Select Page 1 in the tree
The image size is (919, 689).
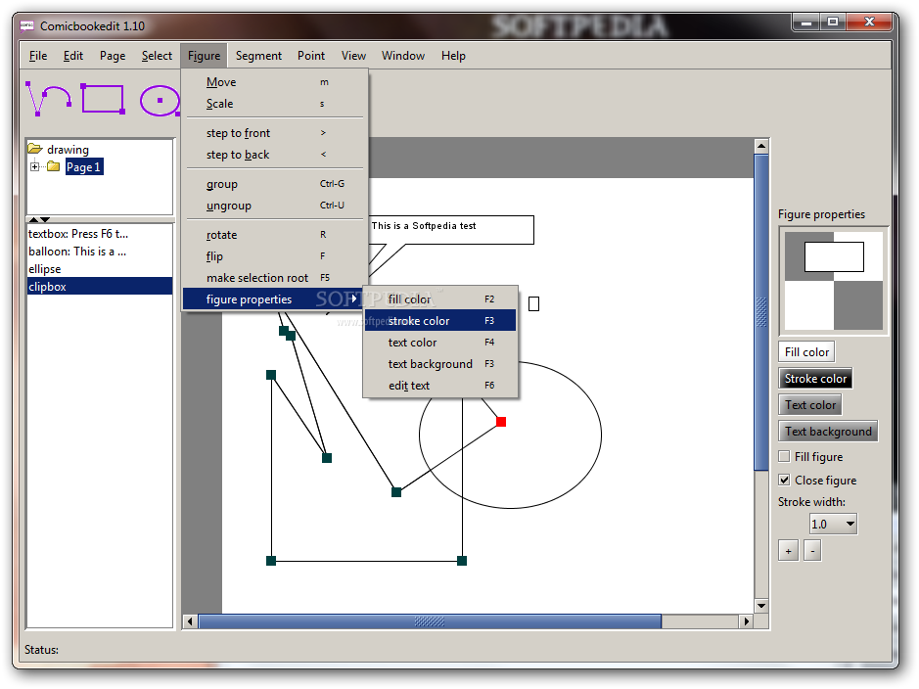click(84, 167)
